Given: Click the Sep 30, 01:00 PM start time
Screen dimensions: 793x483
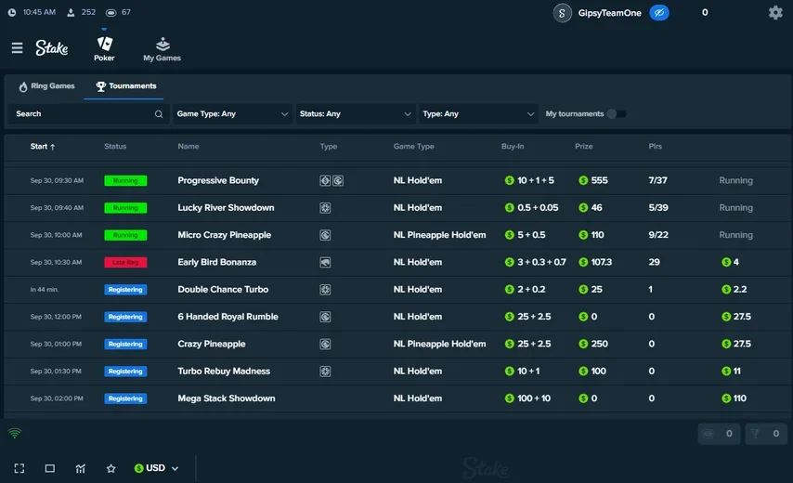Looking at the screenshot, I should point(56,345).
